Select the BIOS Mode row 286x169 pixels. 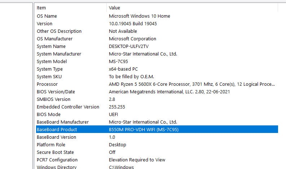pyautogui.click(x=49, y=114)
